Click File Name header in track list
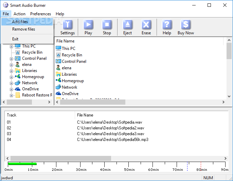This screenshot has width=233, height=181. [151, 115]
